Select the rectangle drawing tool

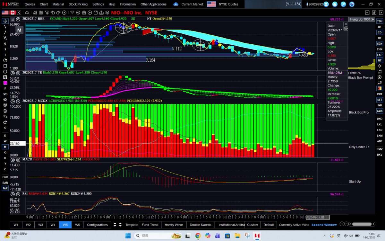click(5, 66)
